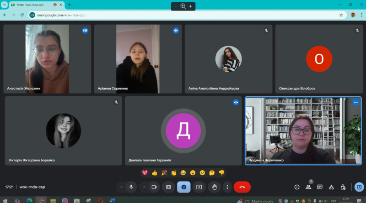Open the chat with everyone icon

point(320,187)
